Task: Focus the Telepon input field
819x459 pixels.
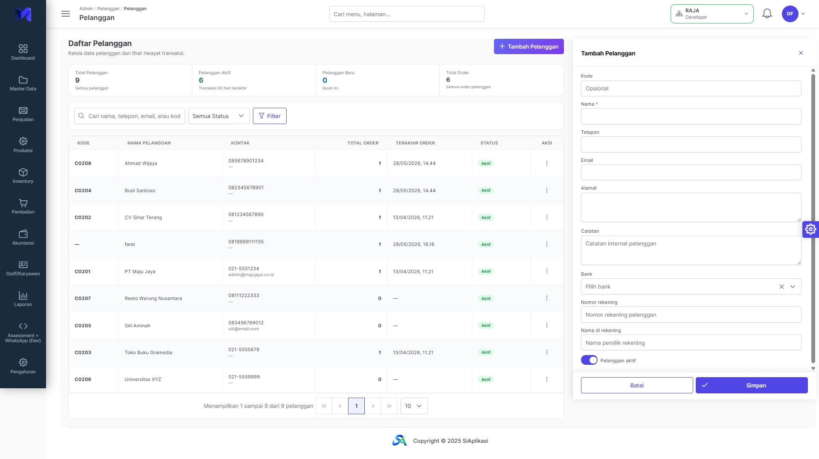Action: click(x=691, y=144)
